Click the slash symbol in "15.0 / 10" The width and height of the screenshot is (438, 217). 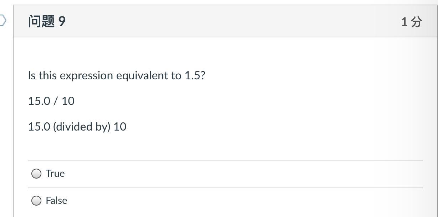pyautogui.click(x=56, y=101)
